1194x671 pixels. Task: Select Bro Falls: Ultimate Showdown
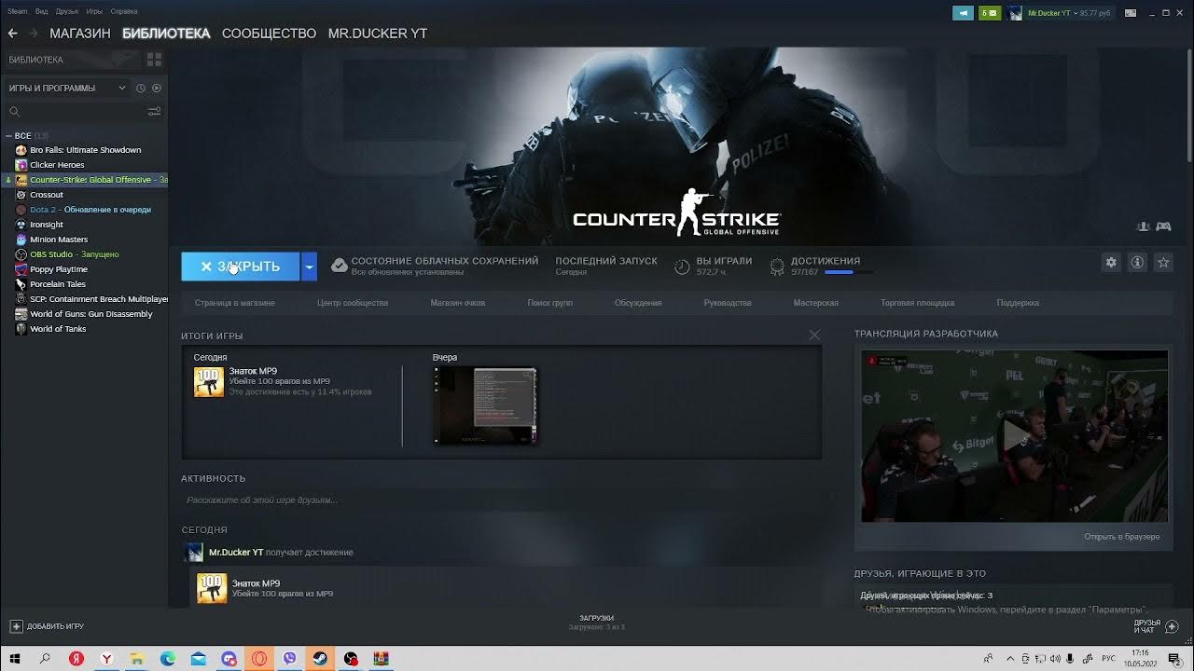point(85,150)
